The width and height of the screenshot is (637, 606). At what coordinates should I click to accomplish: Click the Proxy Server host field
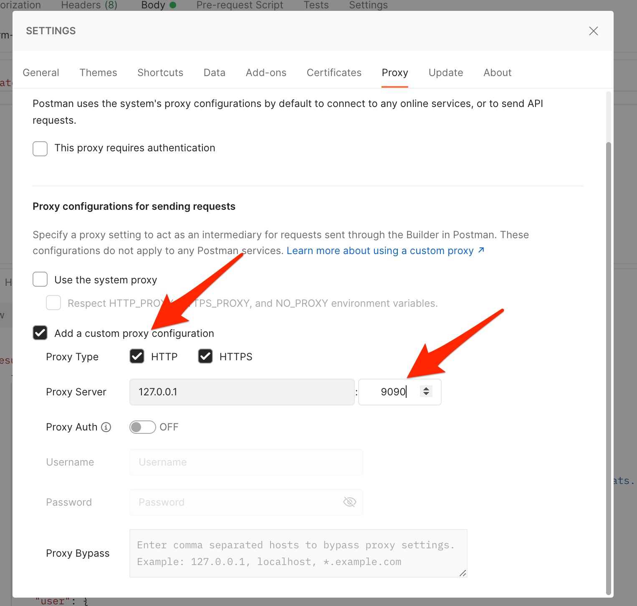242,392
